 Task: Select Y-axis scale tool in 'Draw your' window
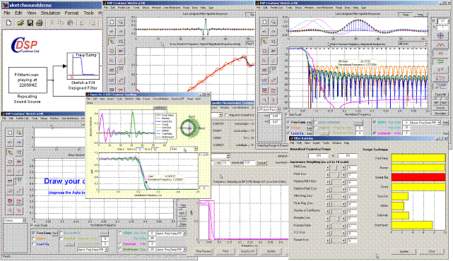pos(19,152)
